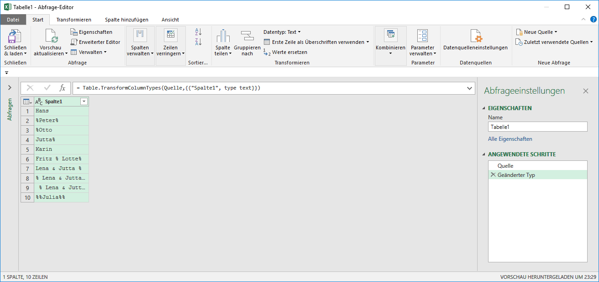Delete the Geänderter Typ step with X
The width and height of the screenshot is (599, 282).
point(493,175)
